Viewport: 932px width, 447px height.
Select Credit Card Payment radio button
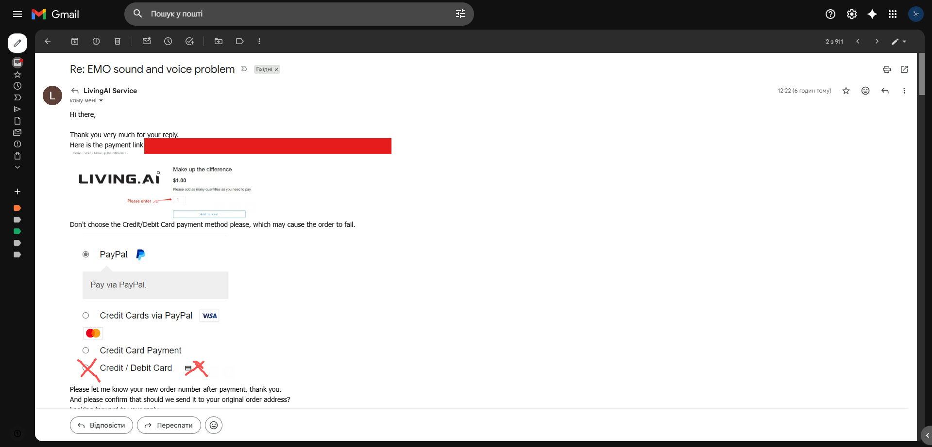(x=86, y=351)
